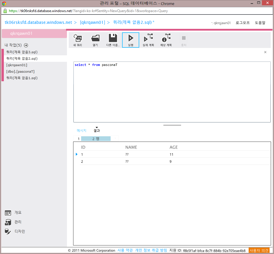Click the 개요 label in sidebar

18,213
